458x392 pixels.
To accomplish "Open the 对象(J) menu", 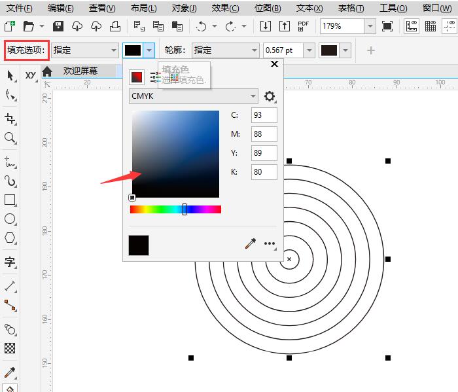I will [184, 8].
